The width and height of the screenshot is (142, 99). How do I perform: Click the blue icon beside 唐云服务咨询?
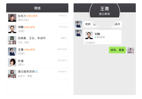pyautogui.click(x=37, y=71)
